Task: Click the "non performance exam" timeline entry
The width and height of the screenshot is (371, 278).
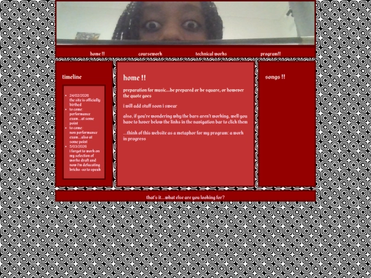Action: pyautogui.click(x=83, y=137)
